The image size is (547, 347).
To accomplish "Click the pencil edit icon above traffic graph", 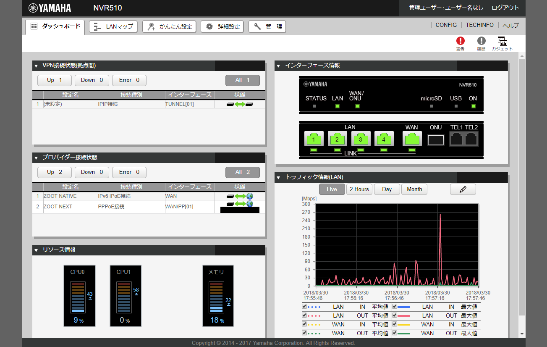I will pos(463,189).
